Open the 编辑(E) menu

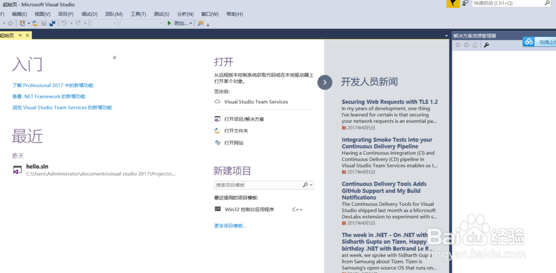coord(19,14)
